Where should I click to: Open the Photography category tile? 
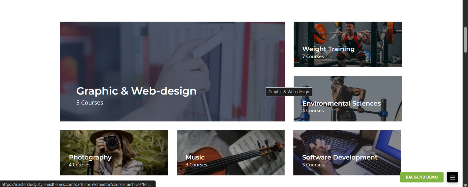114,153
